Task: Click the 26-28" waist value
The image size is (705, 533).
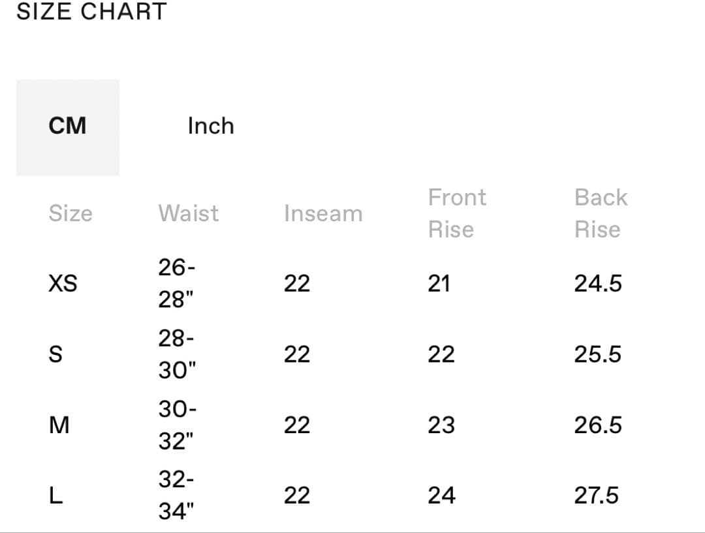Action: click(176, 284)
